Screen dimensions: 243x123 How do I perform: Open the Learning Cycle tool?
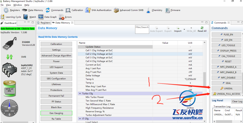coord(3,17)
